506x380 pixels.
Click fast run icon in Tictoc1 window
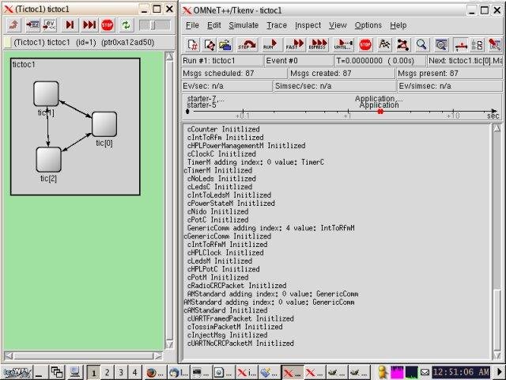click(x=89, y=25)
